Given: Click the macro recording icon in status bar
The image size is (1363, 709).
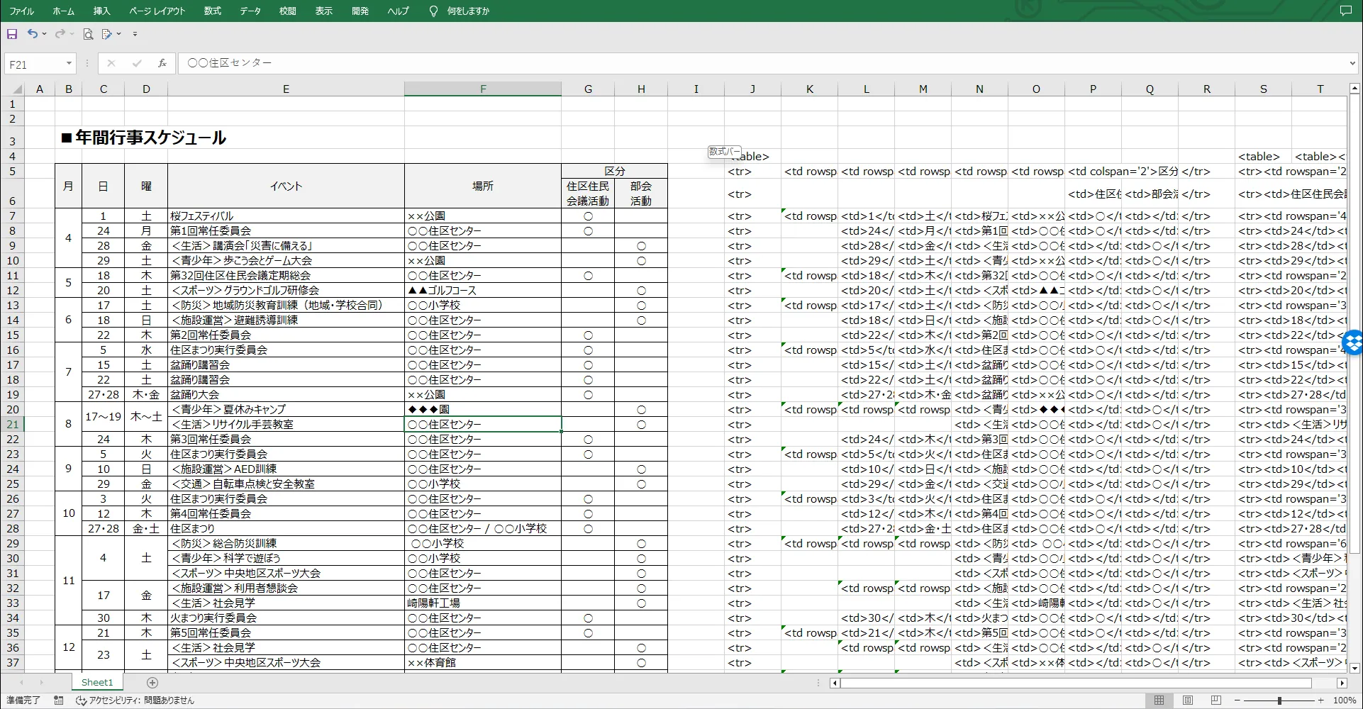Looking at the screenshot, I should 59,700.
